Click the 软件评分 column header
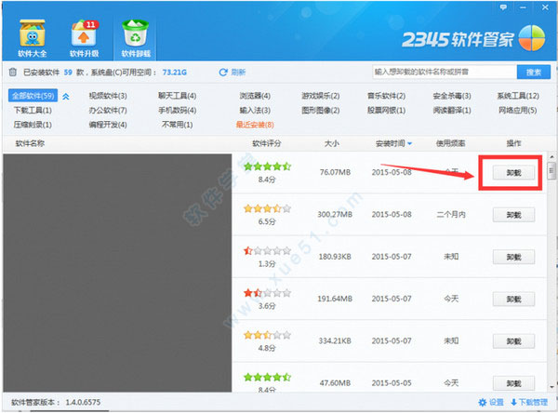558x413 pixels. [267, 143]
